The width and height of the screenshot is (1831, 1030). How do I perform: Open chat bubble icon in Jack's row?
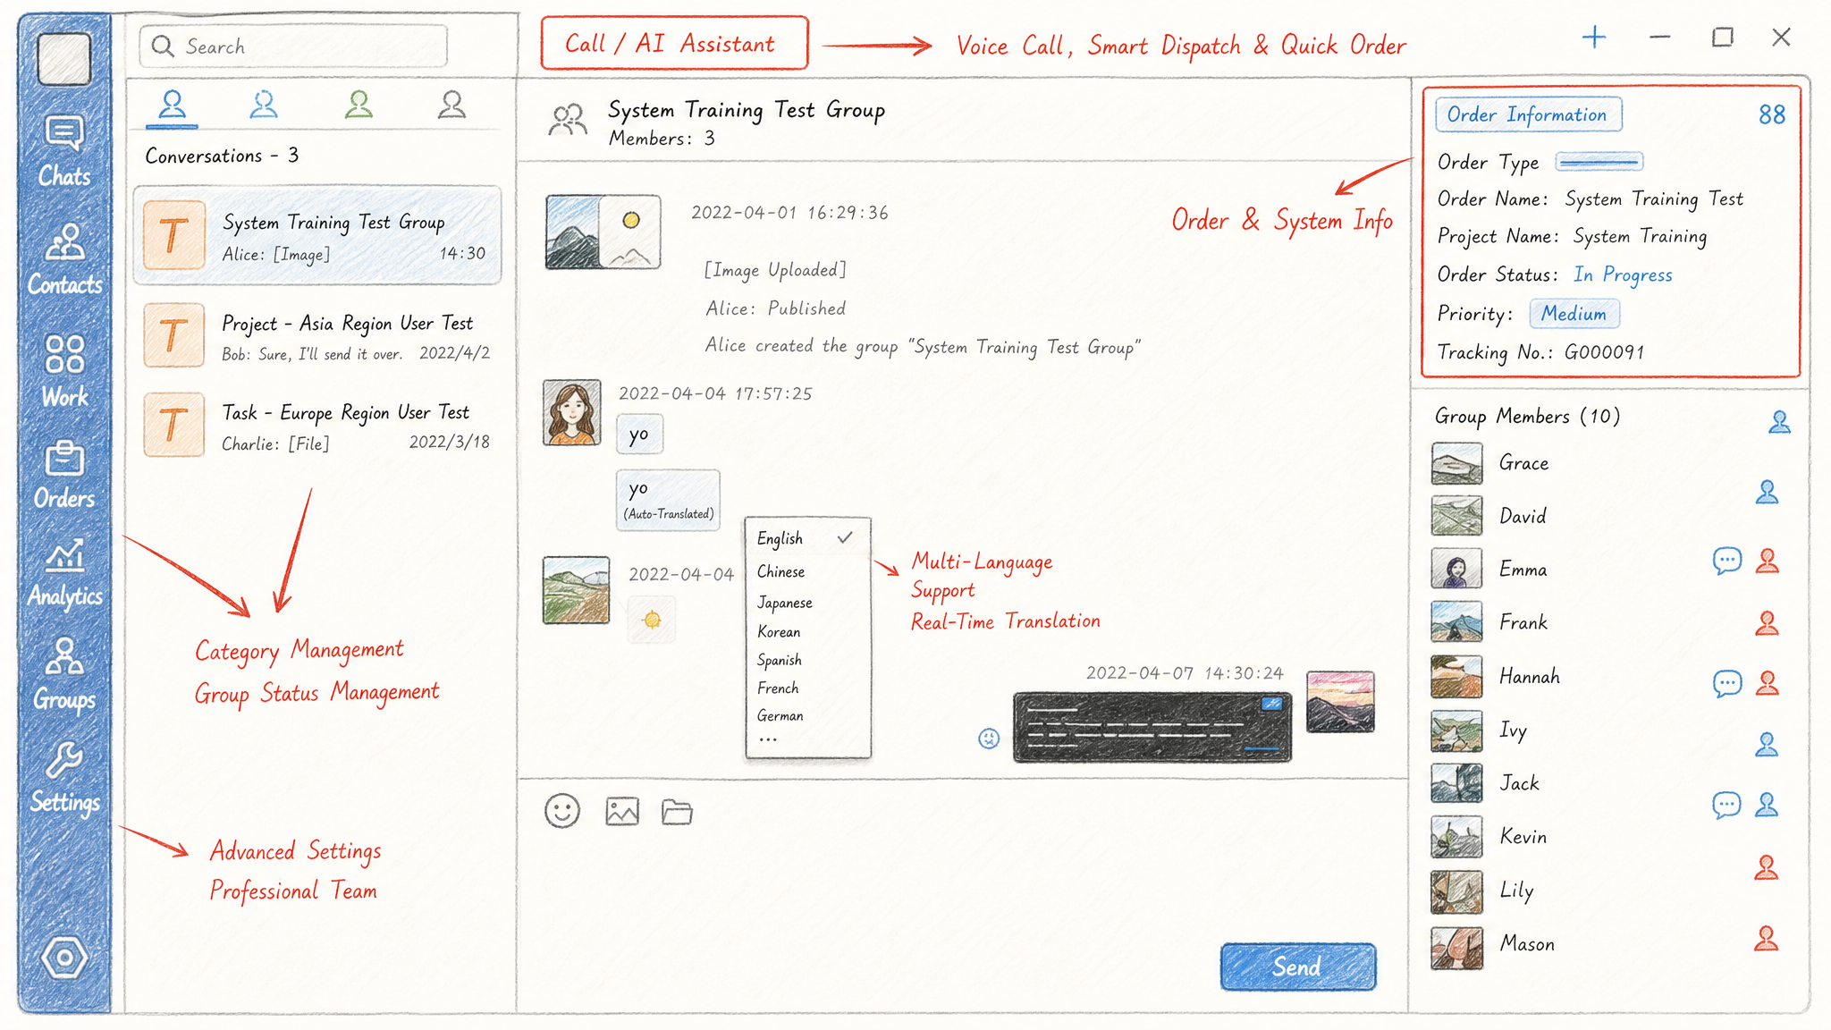(1726, 805)
